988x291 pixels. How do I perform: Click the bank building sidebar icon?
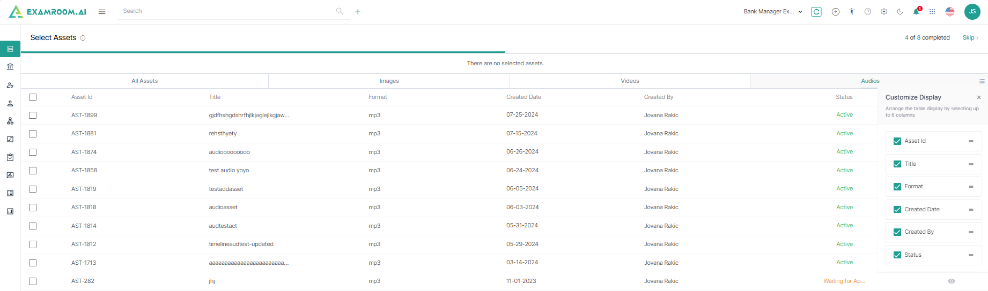(x=10, y=67)
